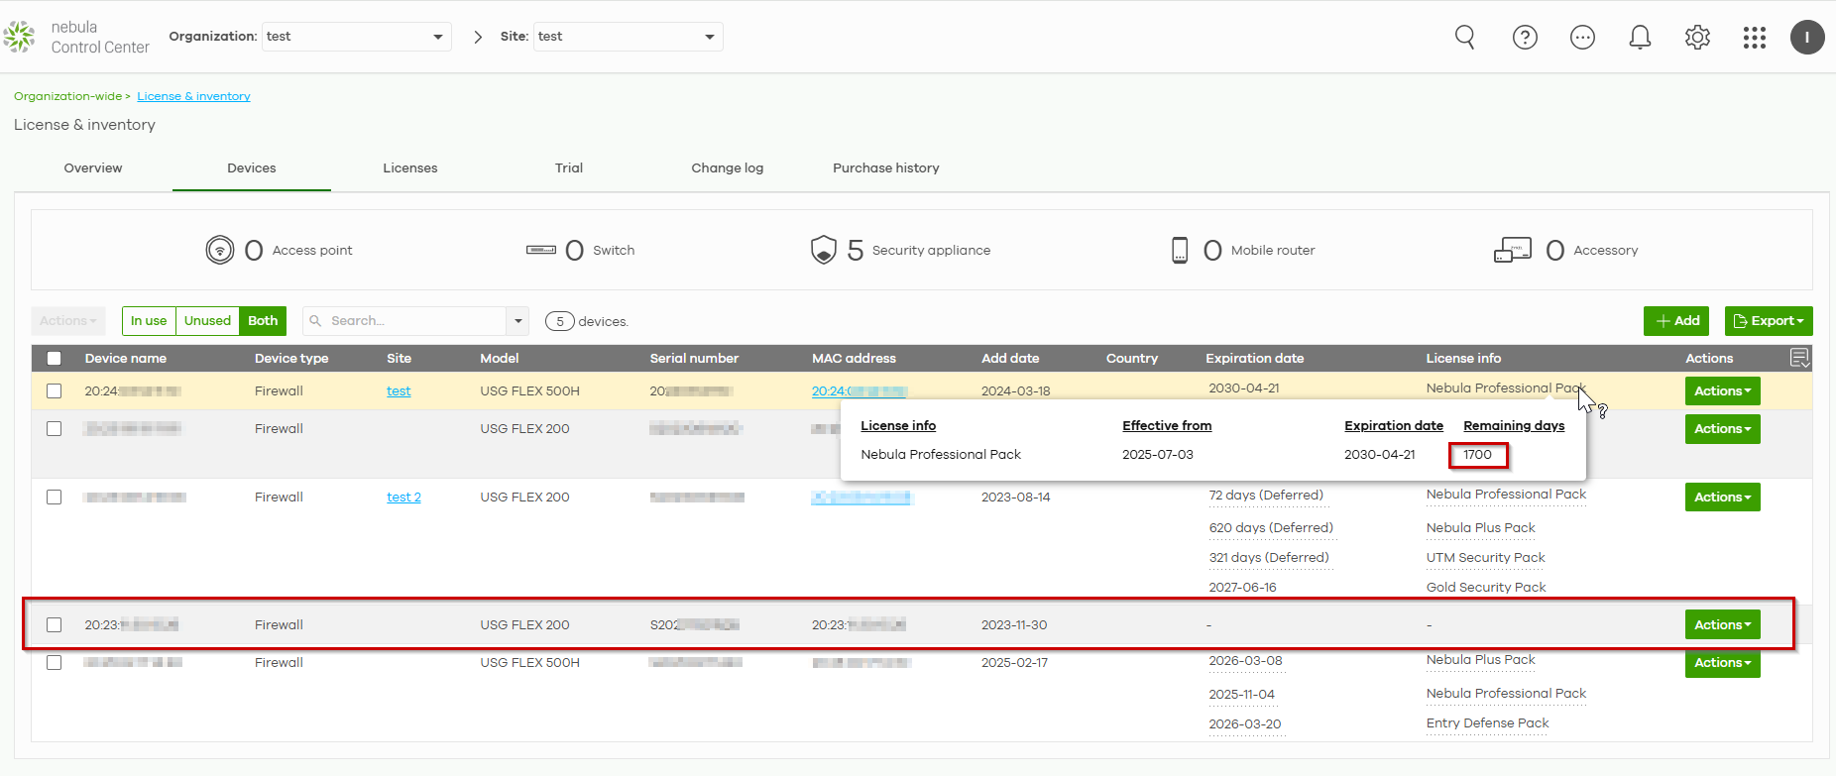The image size is (1836, 776).
Task: Click the 321 days (Deferred) expiration entry
Action: click(x=1269, y=558)
